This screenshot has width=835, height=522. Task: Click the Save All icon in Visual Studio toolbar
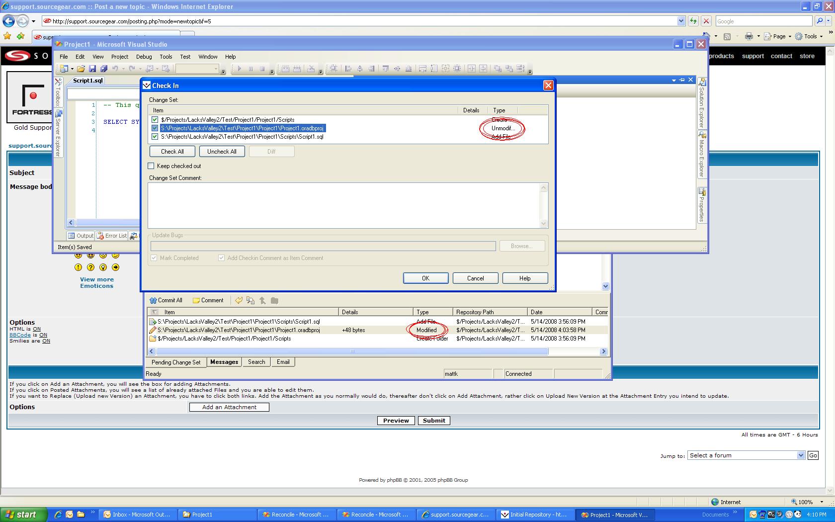click(x=103, y=69)
